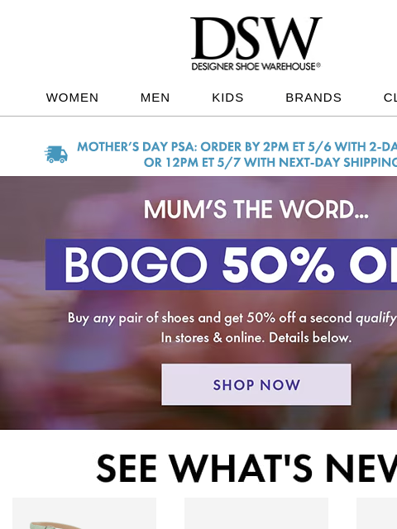Open the rightmost partially visible product tile
397x529 pixels.
pos(377,513)
